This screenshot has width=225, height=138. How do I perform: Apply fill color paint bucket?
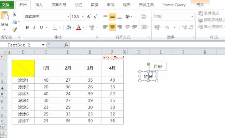pyautogui.click(x=68, y=27)
